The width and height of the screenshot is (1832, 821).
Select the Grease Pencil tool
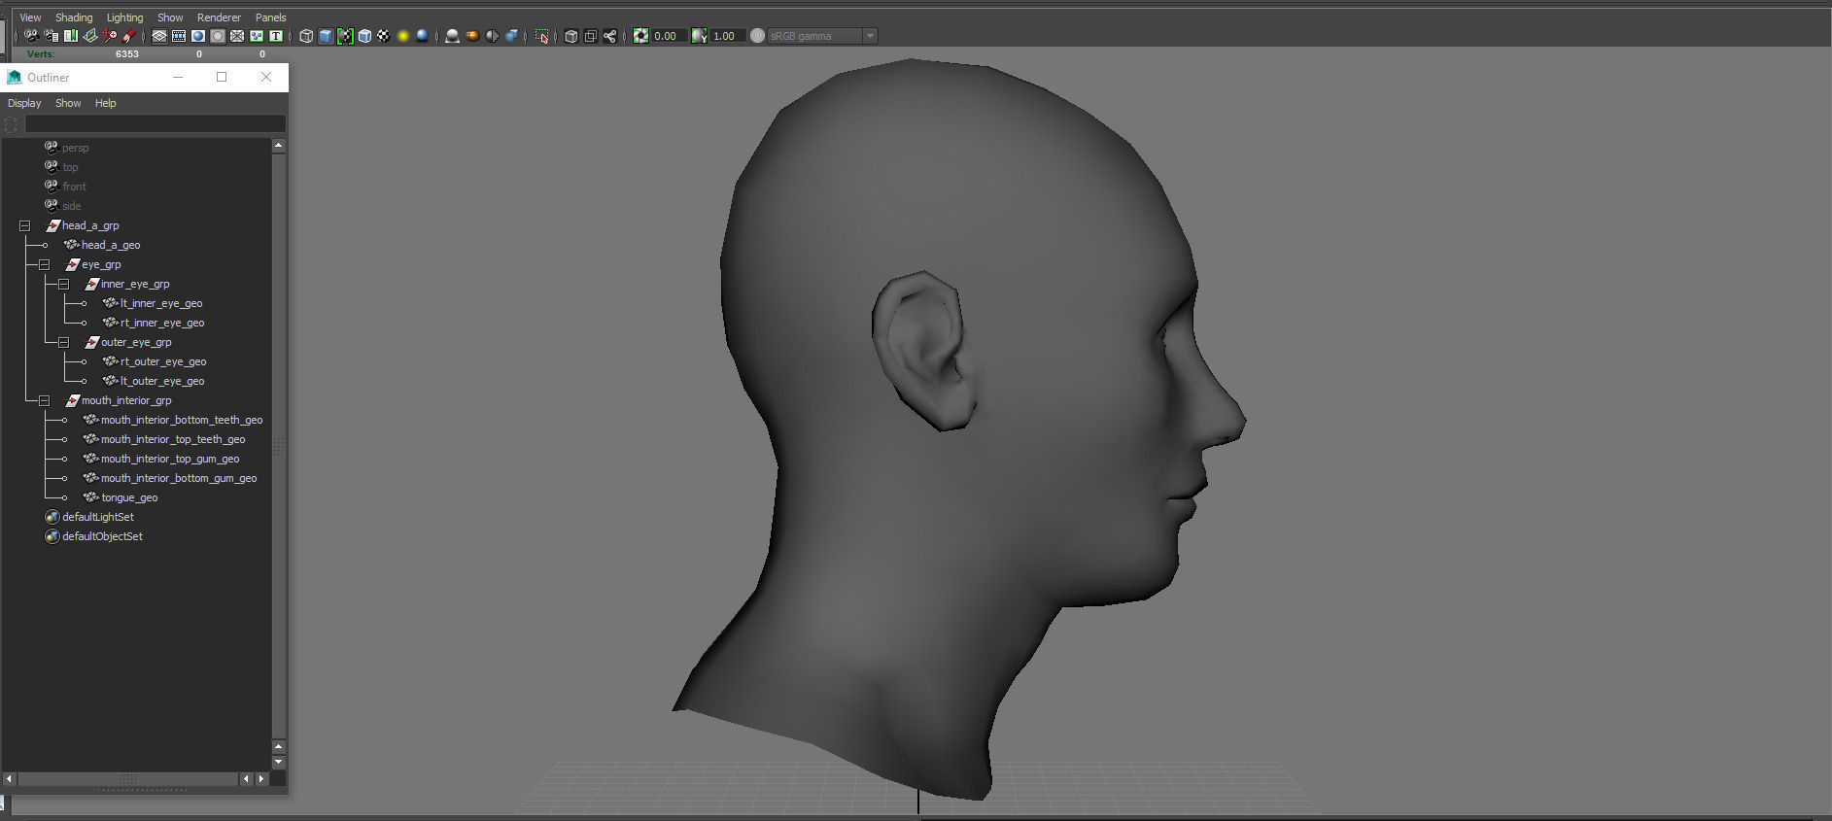point(129,36)
